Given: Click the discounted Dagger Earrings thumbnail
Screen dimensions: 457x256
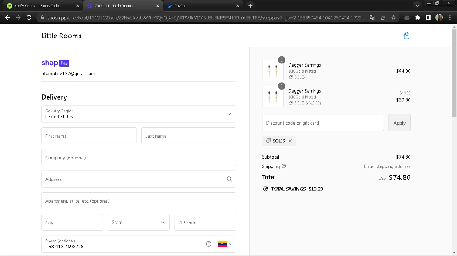Looking at the screenshot, I should click(x=273, y=97).
